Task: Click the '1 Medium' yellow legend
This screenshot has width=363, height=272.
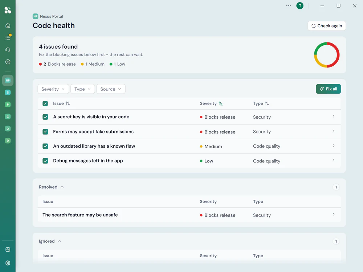Action: click(93, 64)
